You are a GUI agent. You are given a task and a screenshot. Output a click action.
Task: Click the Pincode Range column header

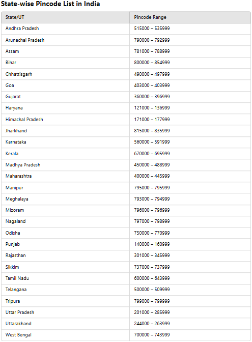click(x=150, y=17)
